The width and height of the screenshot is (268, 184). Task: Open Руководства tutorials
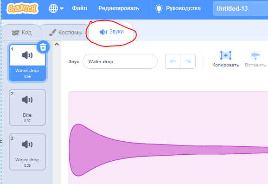coord(178,8)
